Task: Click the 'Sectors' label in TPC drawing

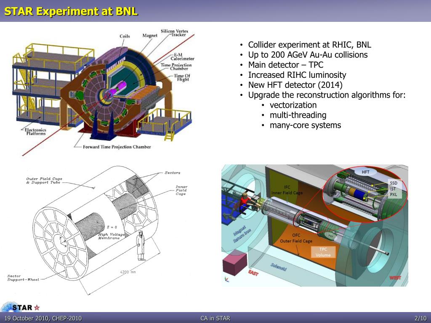Action: click(172, 173)
